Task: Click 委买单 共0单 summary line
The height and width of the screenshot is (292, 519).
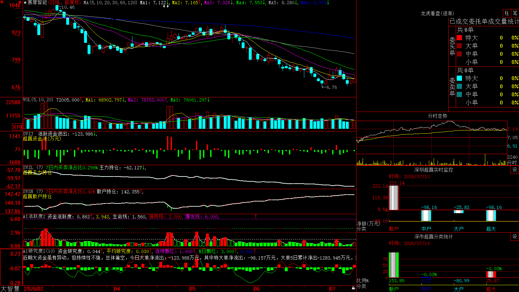Action: pos(465,30)
